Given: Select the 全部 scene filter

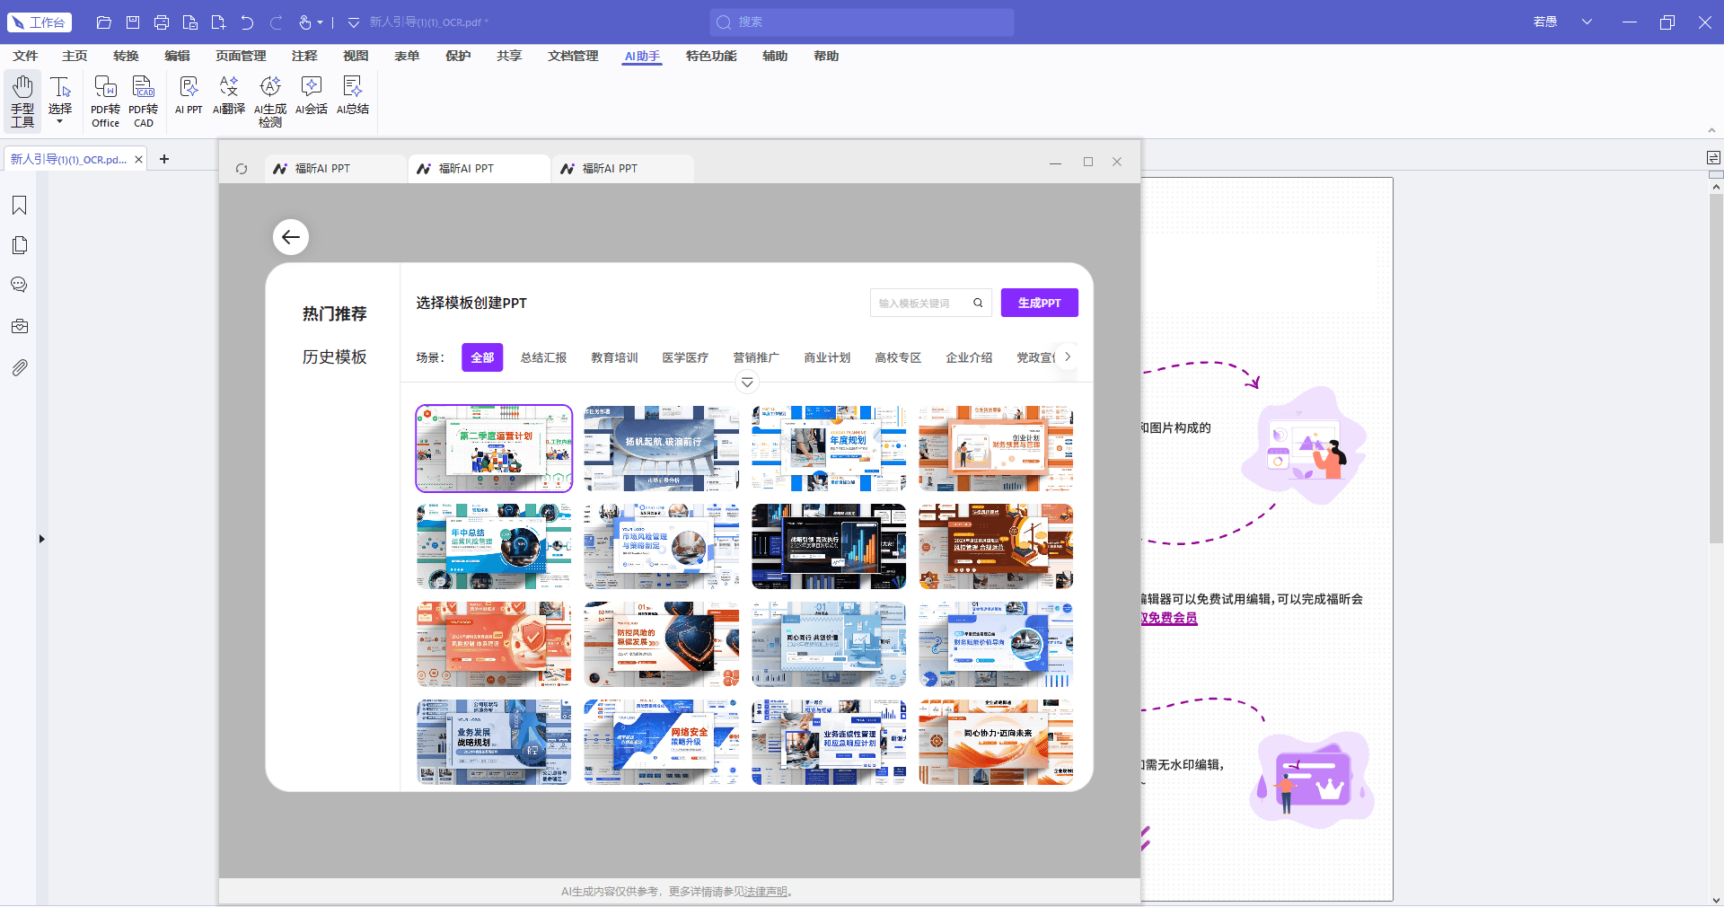Looking at the screenshot, I should point(482,357).
